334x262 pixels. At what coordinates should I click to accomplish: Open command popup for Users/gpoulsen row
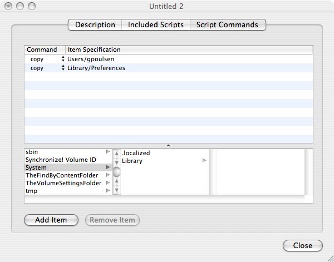click(63, 59)
